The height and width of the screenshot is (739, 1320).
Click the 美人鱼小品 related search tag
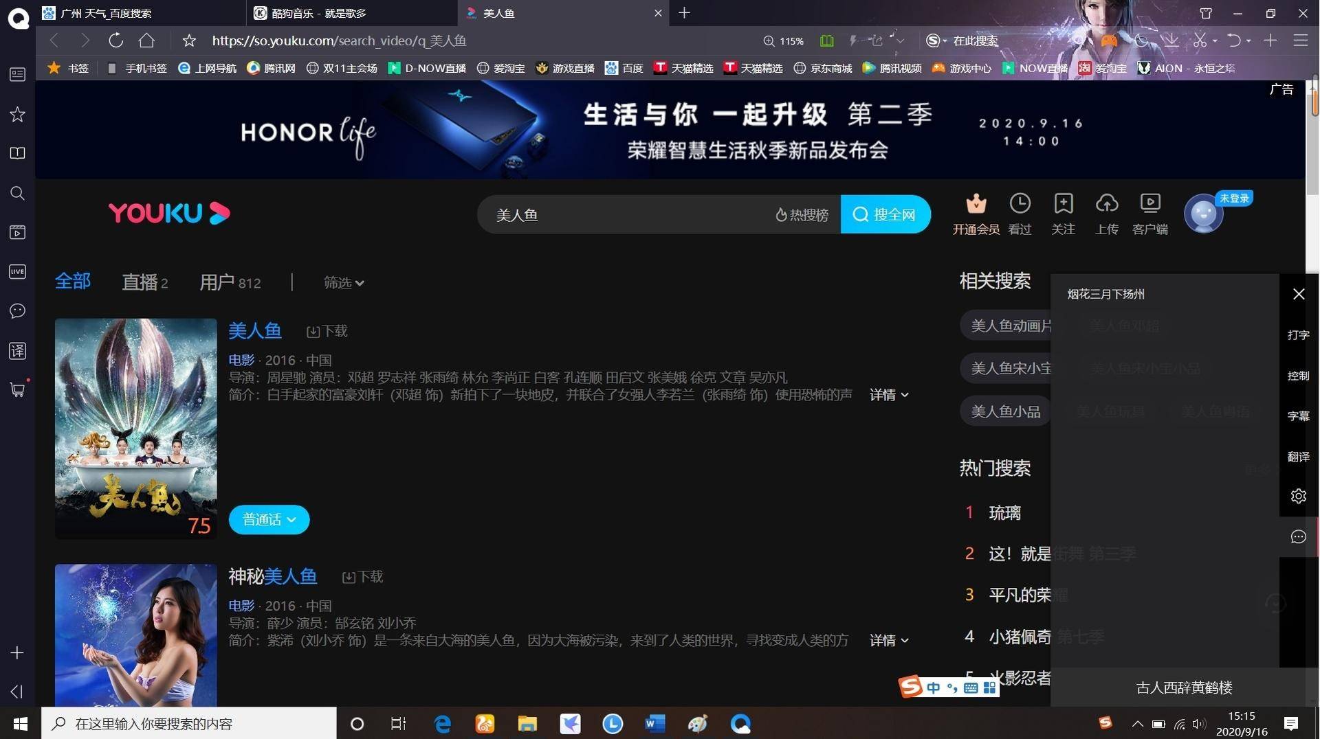1005,411
